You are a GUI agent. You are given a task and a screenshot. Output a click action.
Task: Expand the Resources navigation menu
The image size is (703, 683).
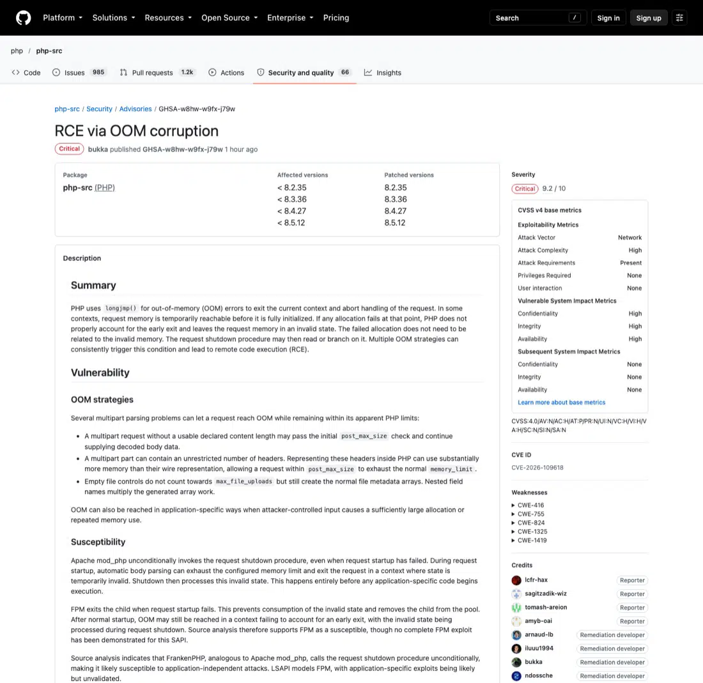tap(168, 18)
